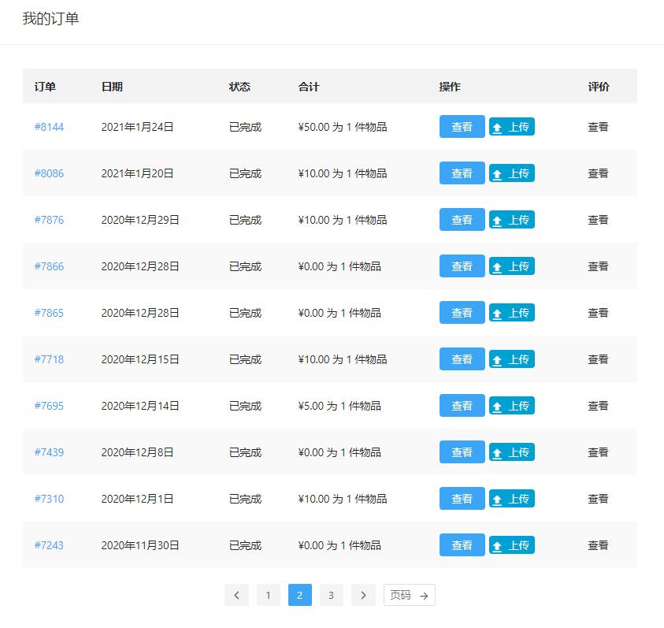
Task: Open order #7243 link
Action: point(49,545)
